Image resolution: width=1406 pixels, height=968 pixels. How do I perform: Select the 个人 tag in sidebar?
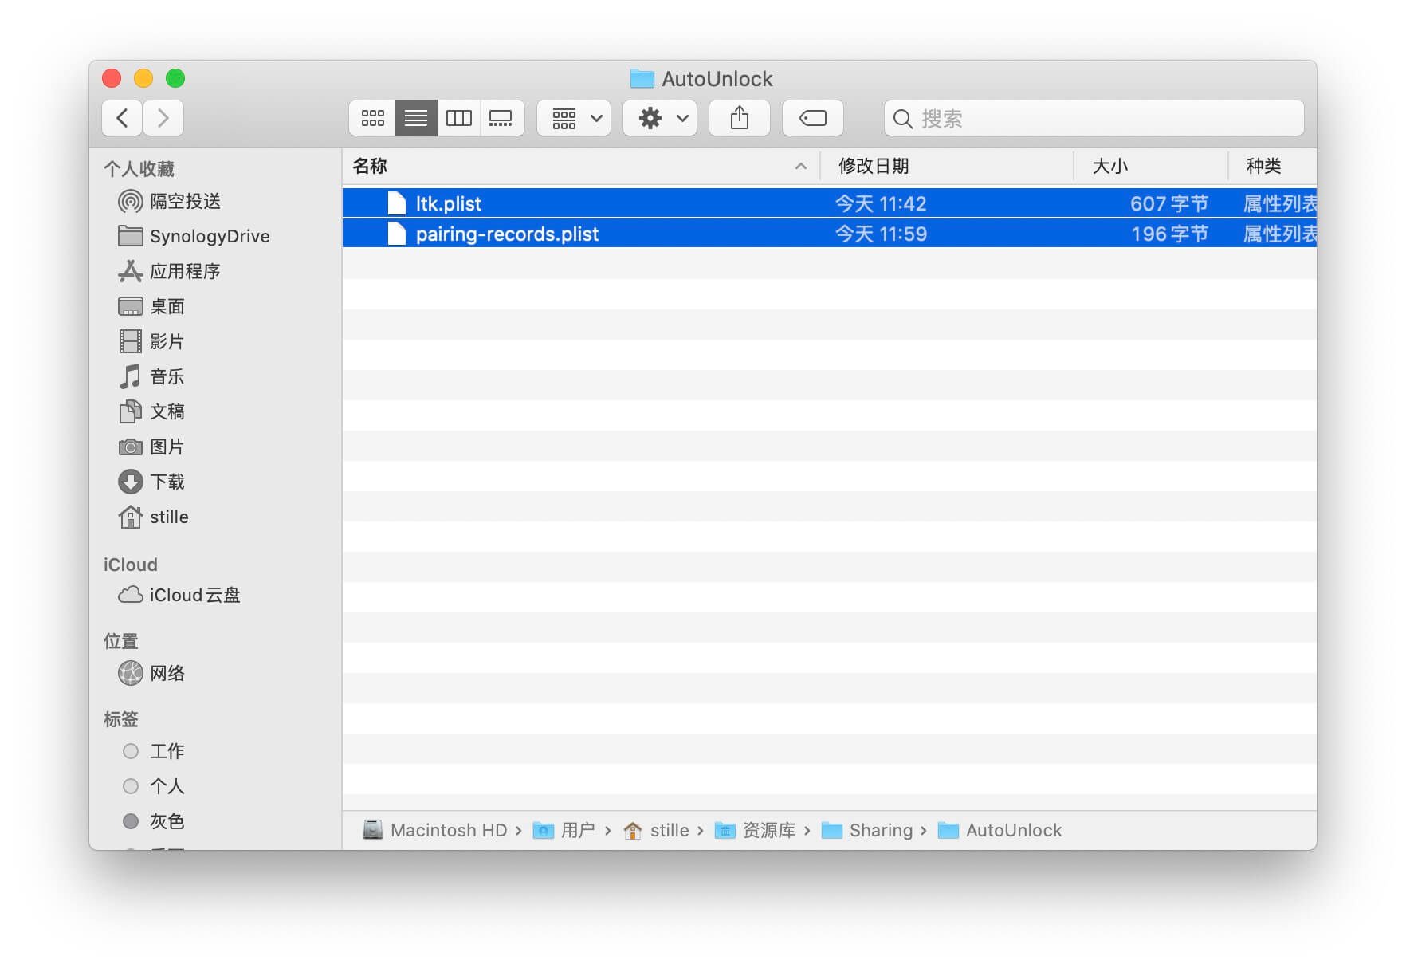[x=153, y=786]
